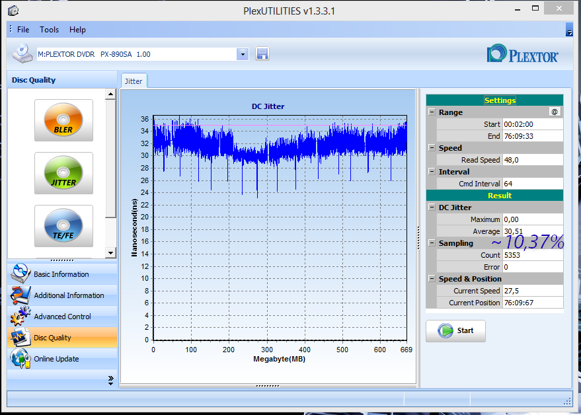Screen dimensions: 581x415
Task: Click the Range End time field
Action: click(x=533, y=136)
